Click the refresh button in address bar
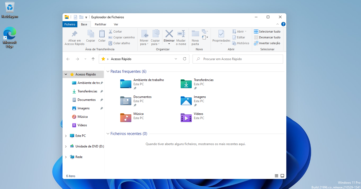361x189 pixels. coord(185,59)
